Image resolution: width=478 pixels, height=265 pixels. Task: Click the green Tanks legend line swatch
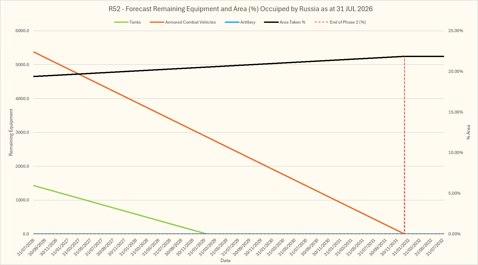[121, 22]
